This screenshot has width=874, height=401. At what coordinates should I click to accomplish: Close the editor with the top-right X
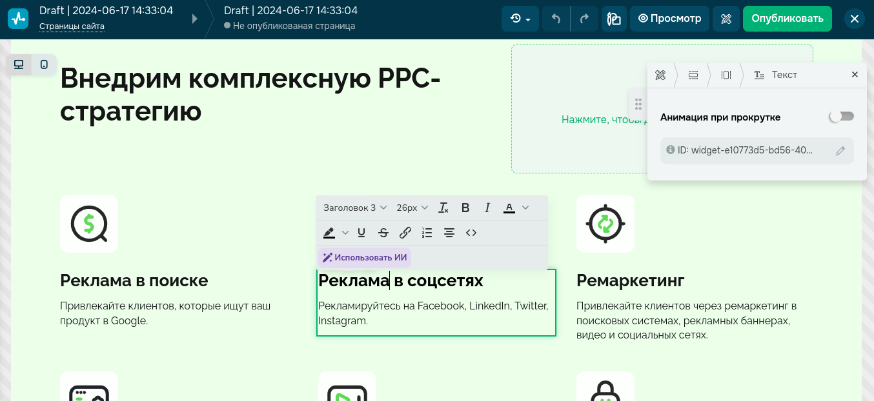pos(855,19)
